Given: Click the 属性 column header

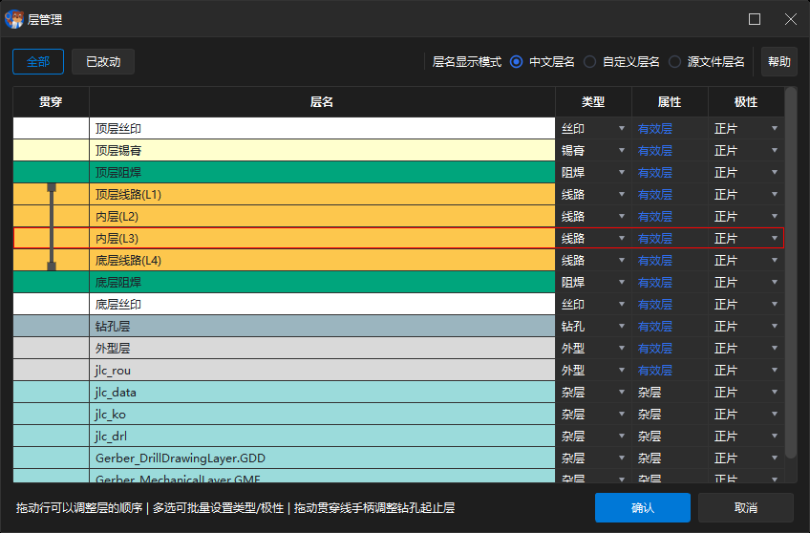Looking at the screenshot, I should pyautogui.click(x=670, y=102).
